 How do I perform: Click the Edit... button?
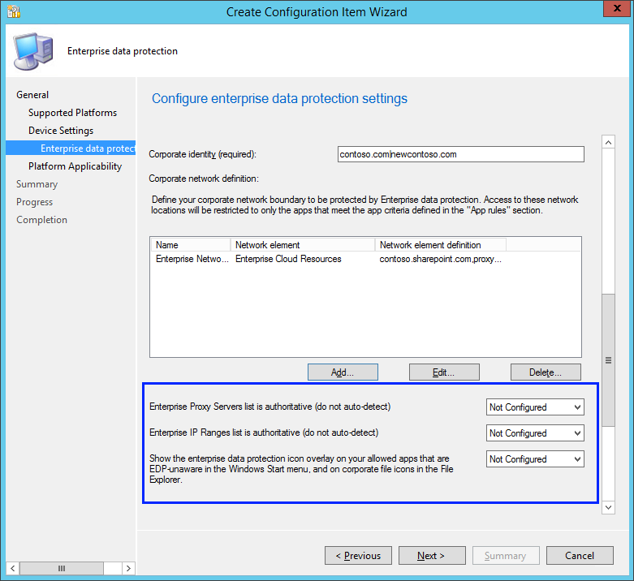[x=444, y=372]
